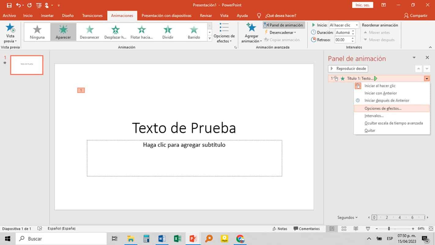Viewport: 435px width, 245px height.
Task: Open Ribbon Display Options icon
Action: pyautogui.click(x=384, y=5)
